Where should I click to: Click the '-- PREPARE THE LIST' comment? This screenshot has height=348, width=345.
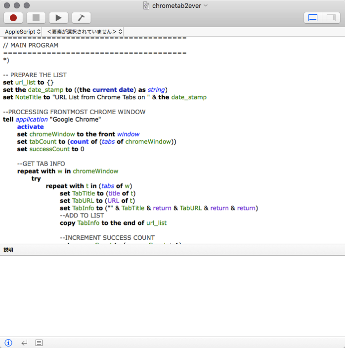tap(35, 75)
